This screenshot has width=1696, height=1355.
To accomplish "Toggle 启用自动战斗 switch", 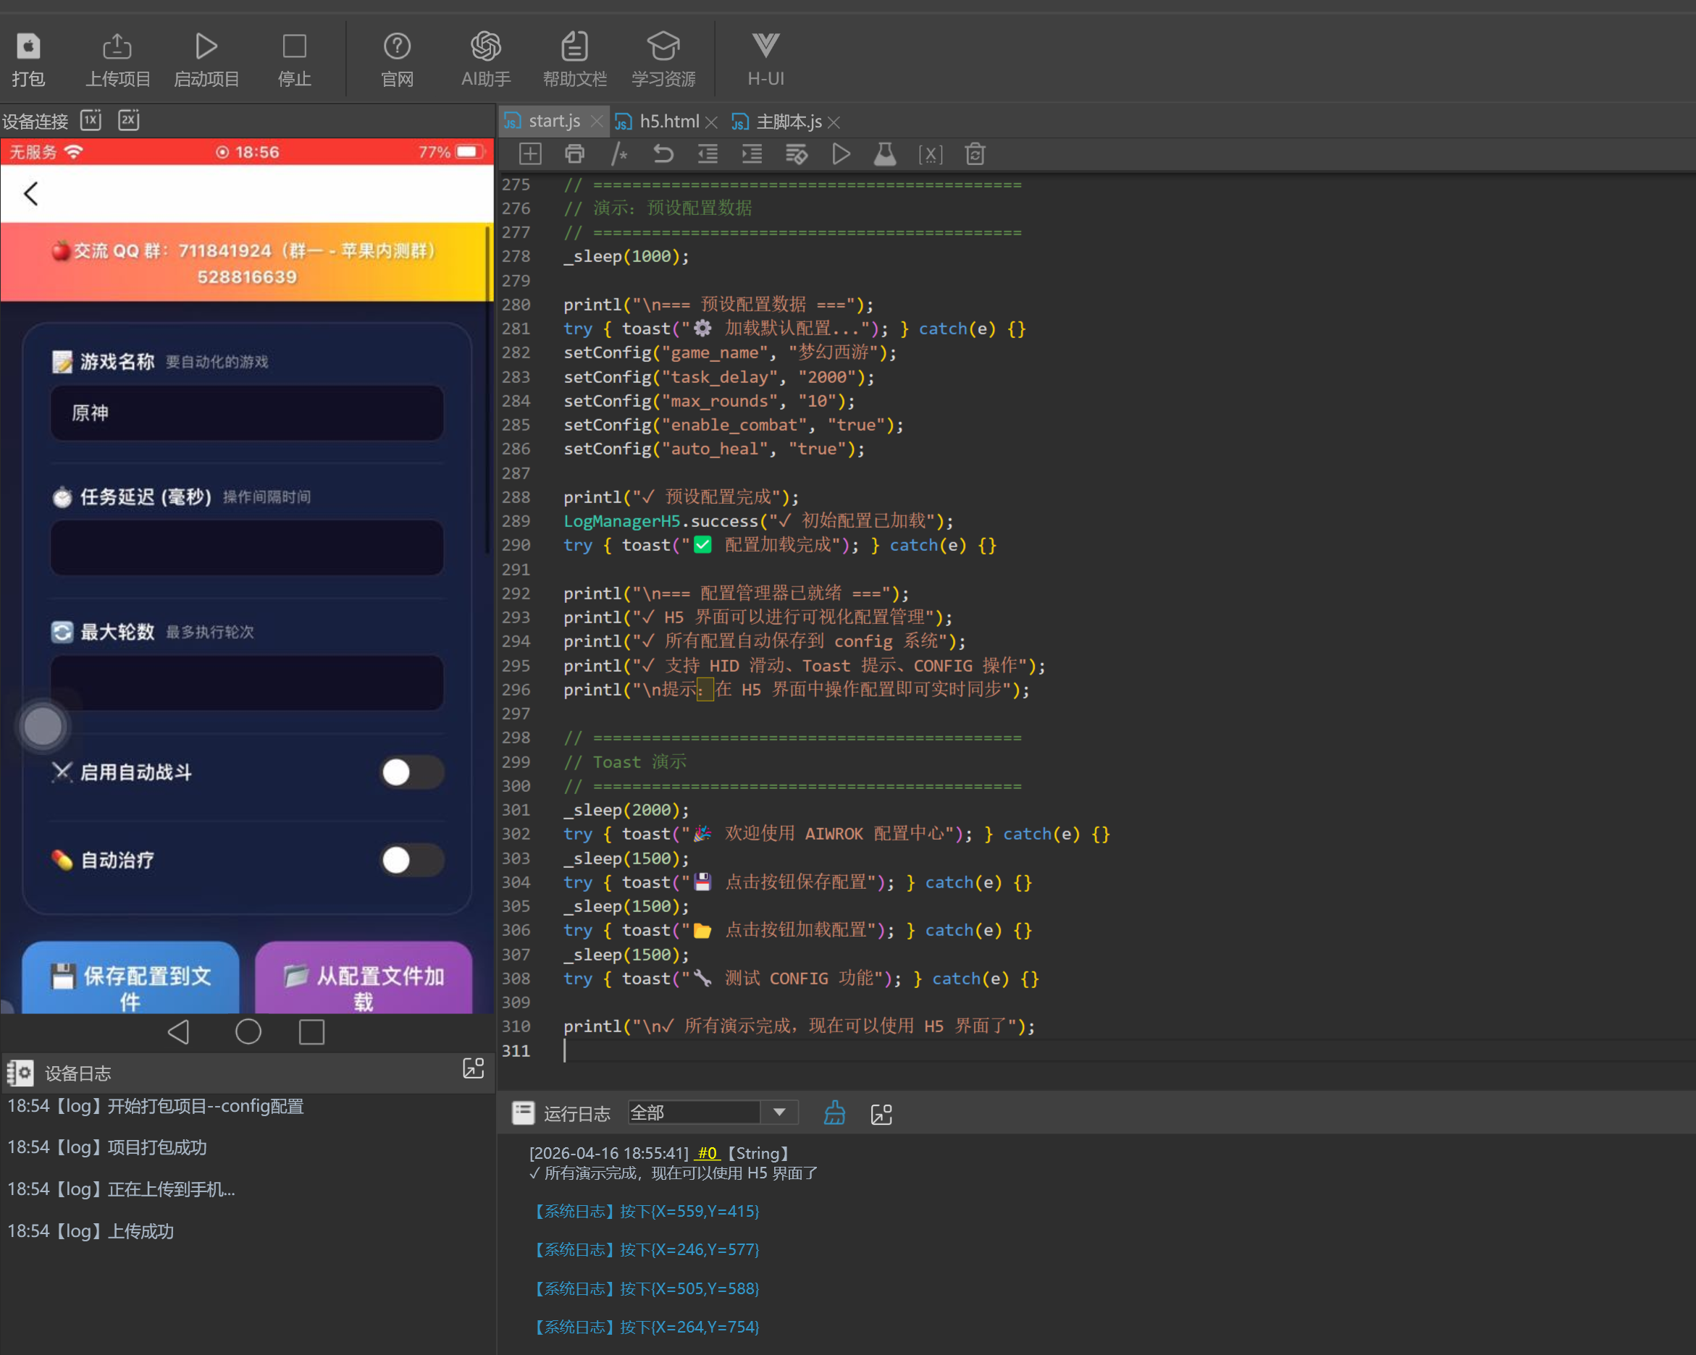I will [x=411, y=772].
